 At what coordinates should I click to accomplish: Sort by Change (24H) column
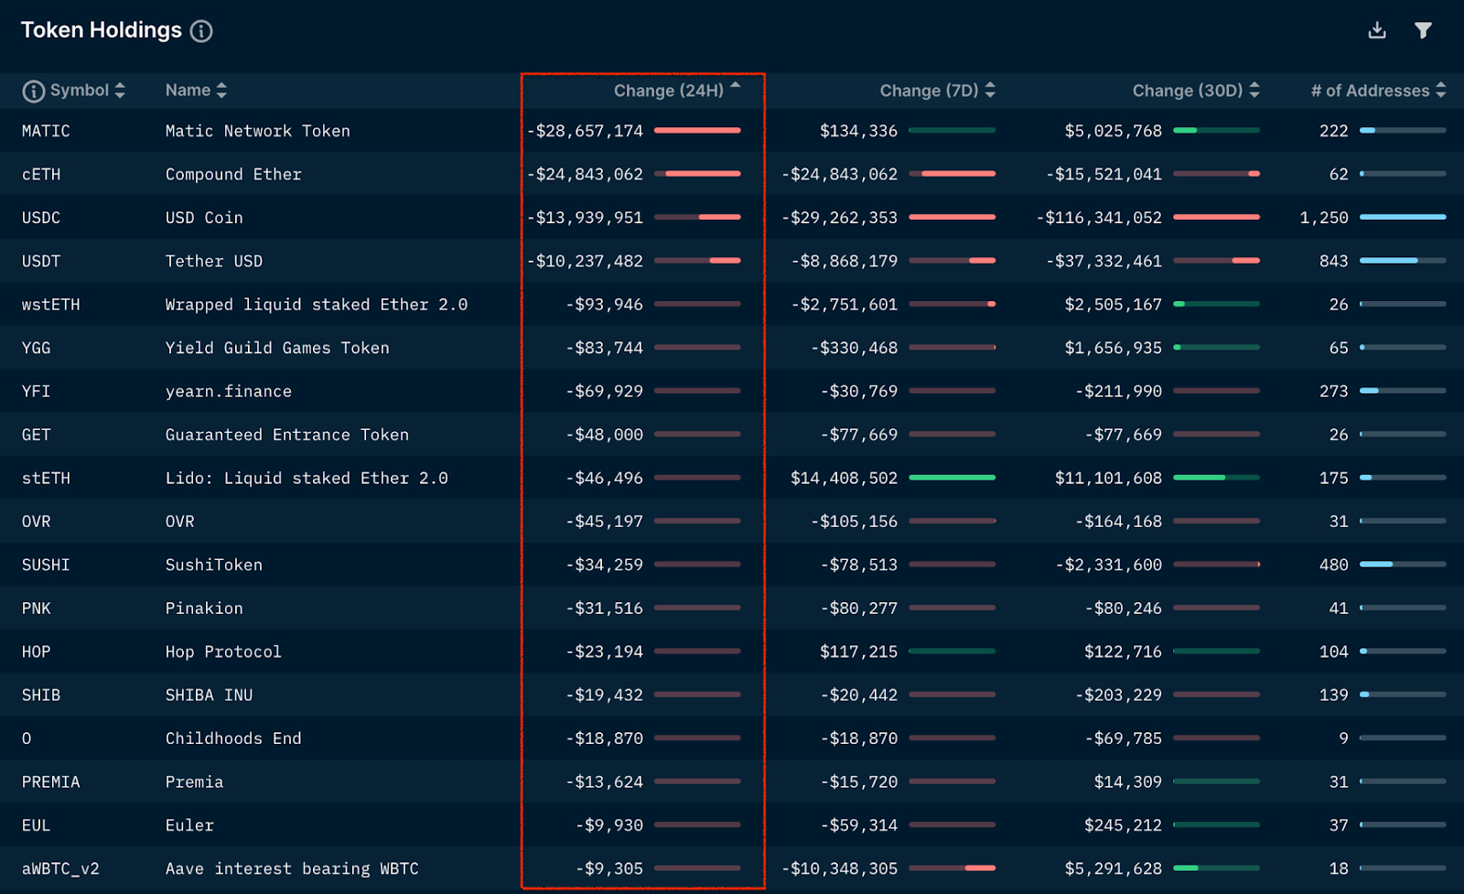tap(736, 87)
